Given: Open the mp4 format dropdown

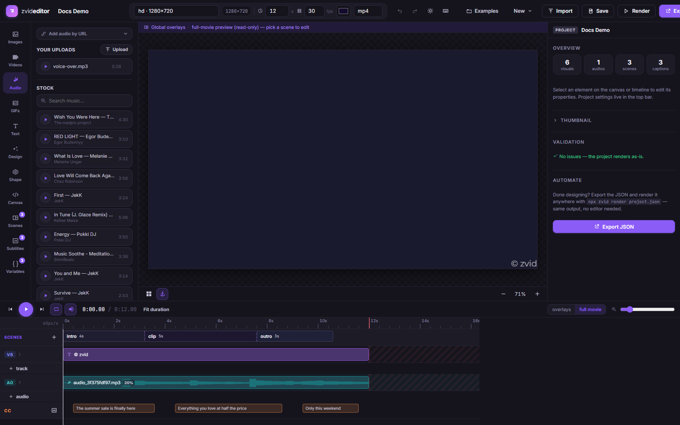Looking at the screenshot, I should pyautogui.click(x=368, y=11).
